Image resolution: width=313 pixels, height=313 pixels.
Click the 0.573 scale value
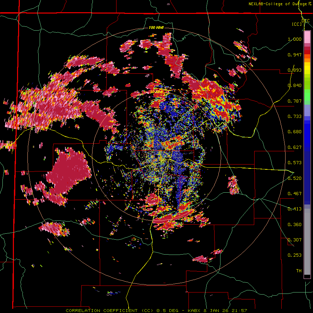[x=295, y=163]
